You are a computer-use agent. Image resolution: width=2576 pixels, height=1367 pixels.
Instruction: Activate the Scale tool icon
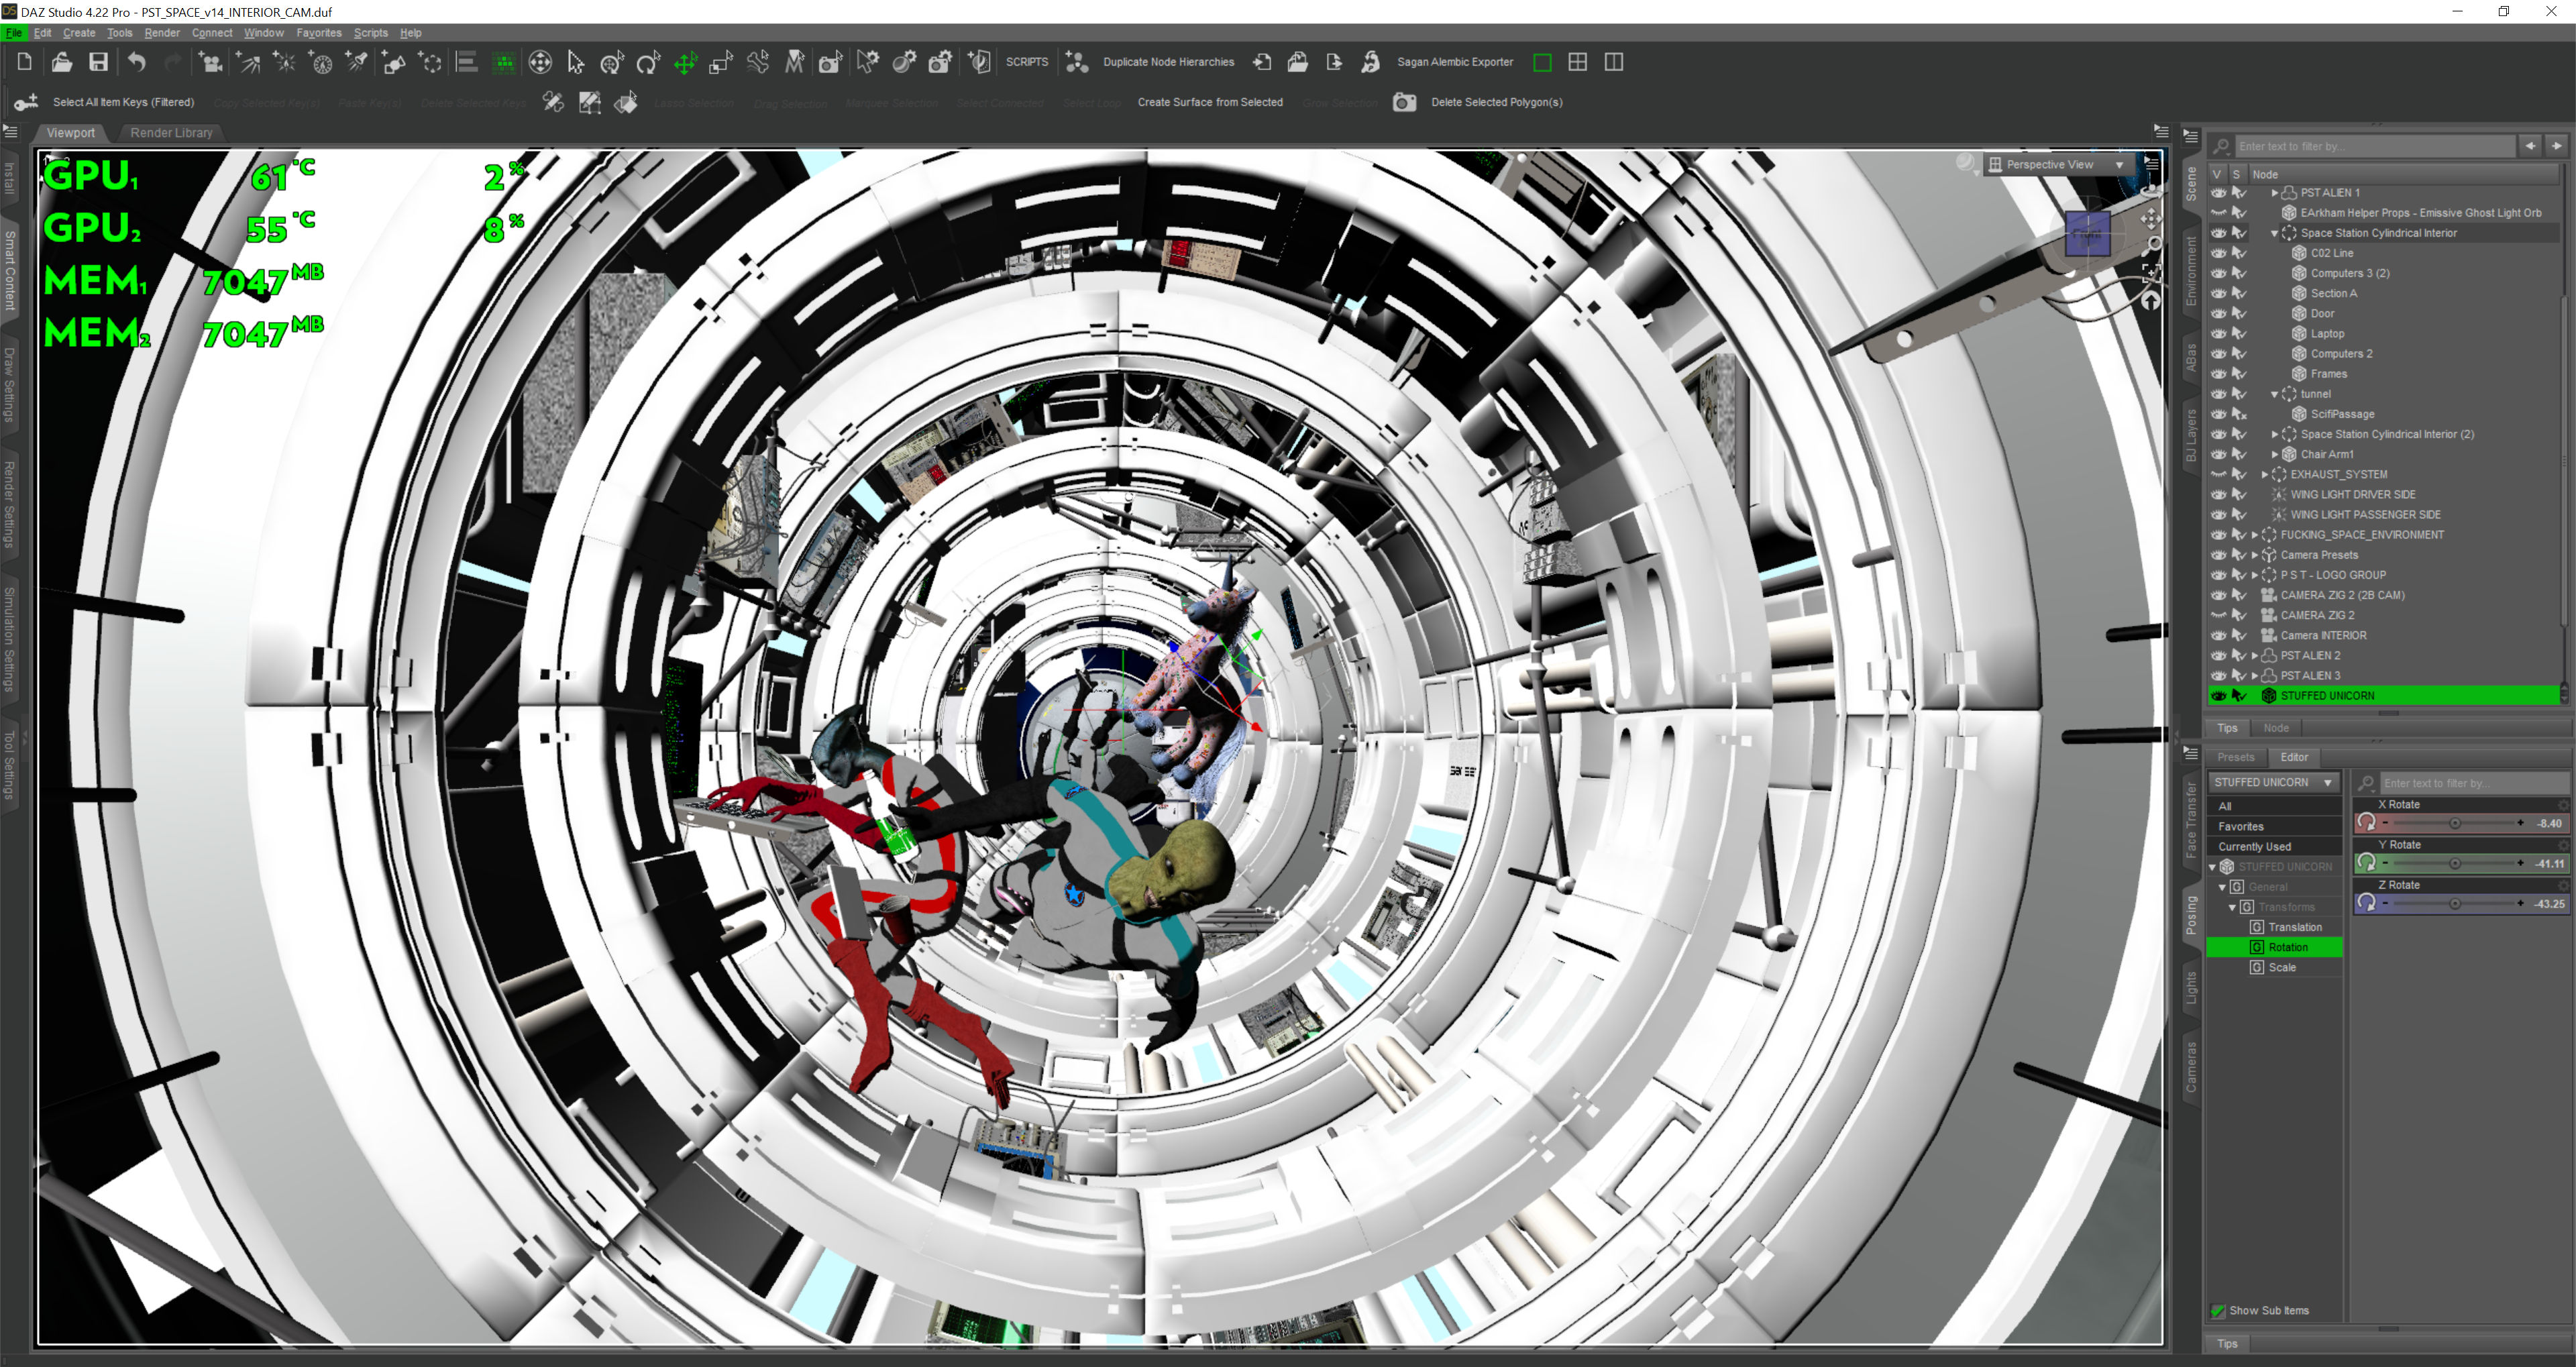pos(720,63)
